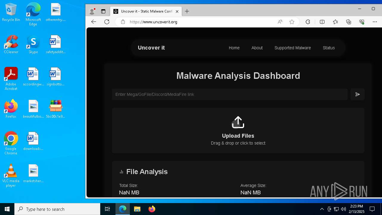Open Skype desktop shortcut
382x215 pixels.
coord(33,45)
